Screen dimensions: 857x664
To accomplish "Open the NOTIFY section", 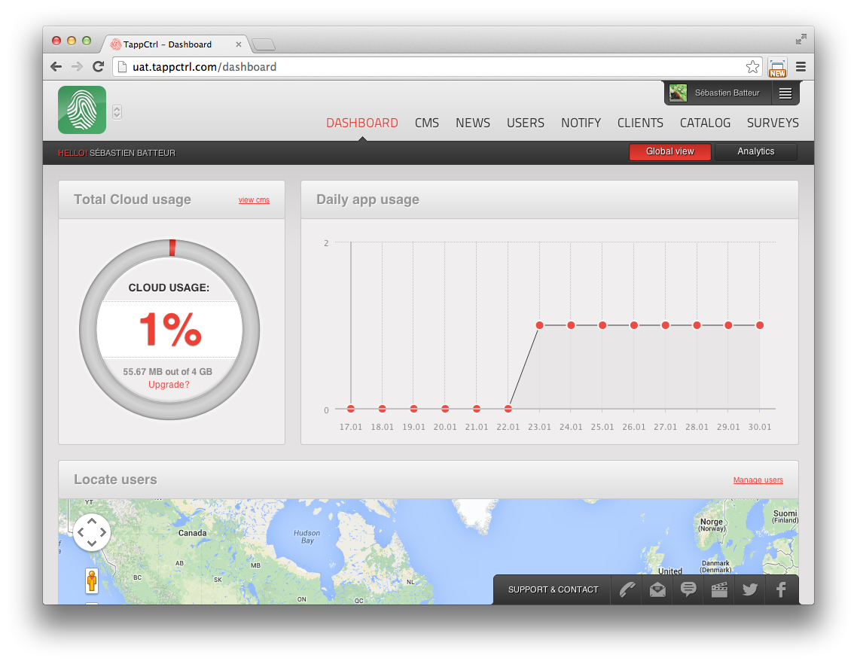I will pos(581,123).
